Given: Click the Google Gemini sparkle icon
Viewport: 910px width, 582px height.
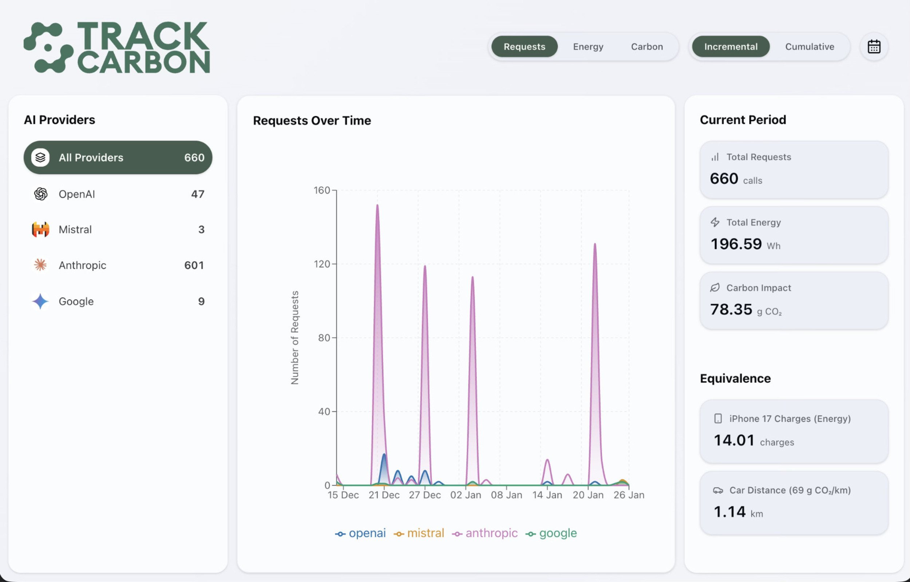Looking at the screenshot, I should (x=40, y=301).
